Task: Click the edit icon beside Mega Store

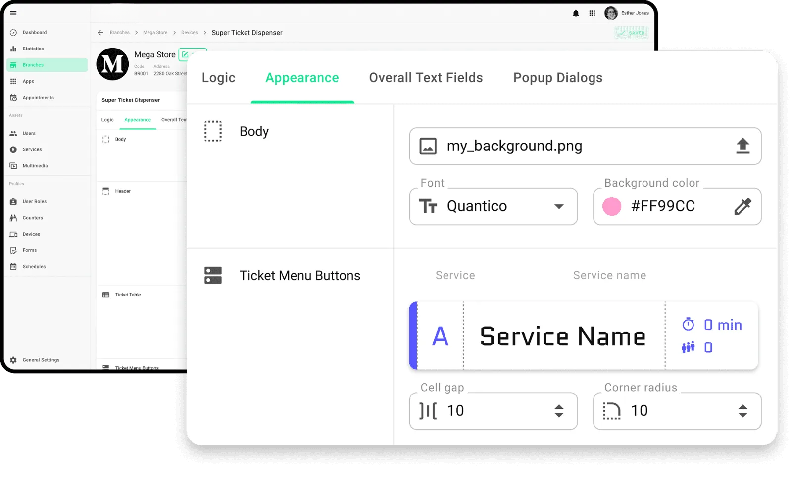Action: tap(185, 54)
